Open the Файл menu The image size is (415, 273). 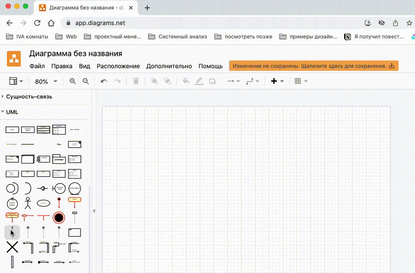pos(37,66)
